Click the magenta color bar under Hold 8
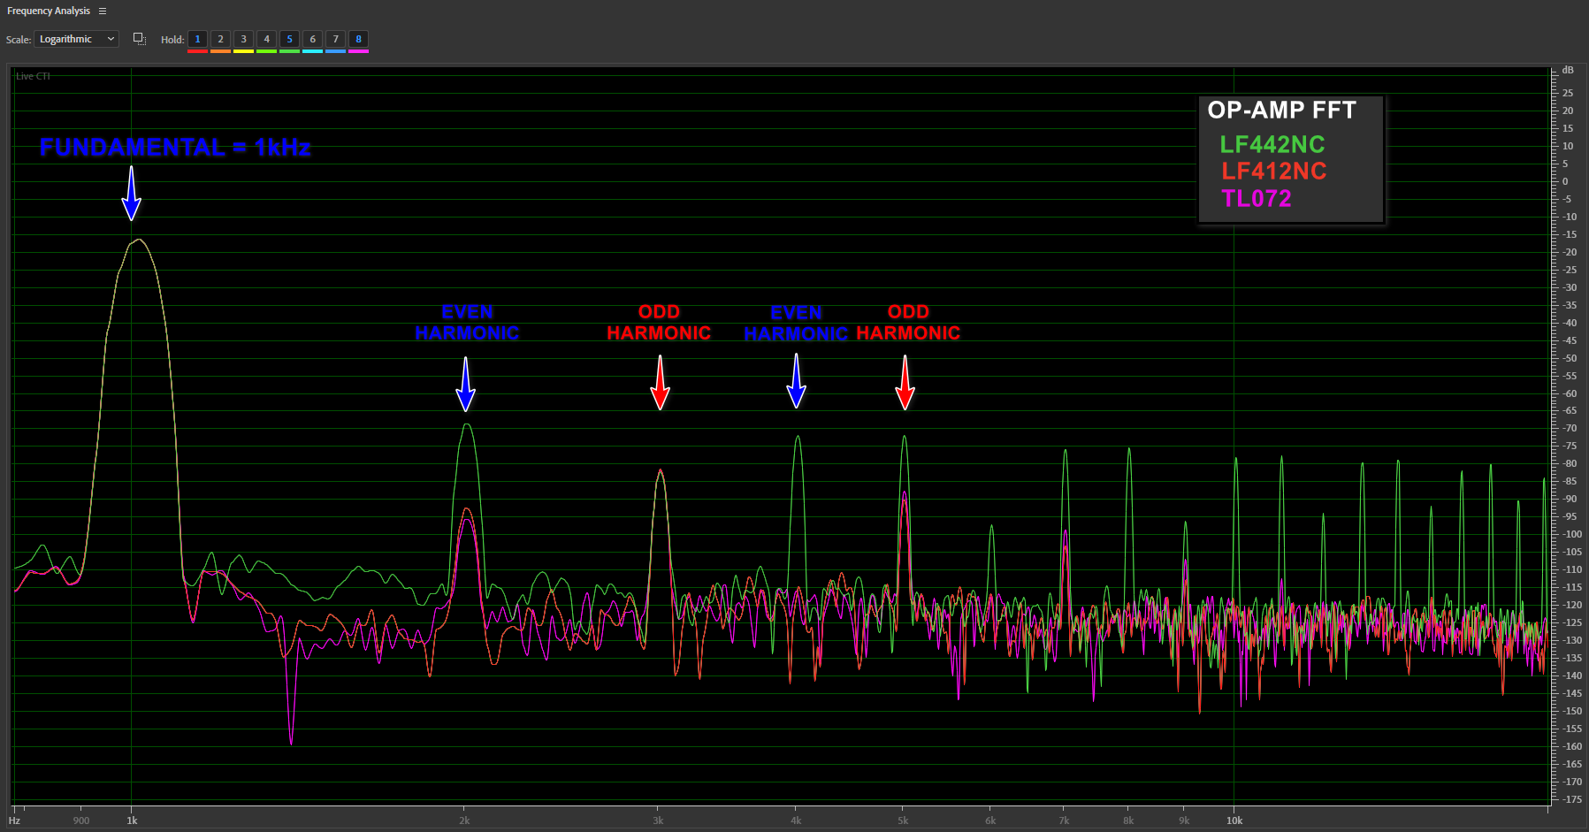The width and height of the screenshot is (1589, 832). (358, 51)
